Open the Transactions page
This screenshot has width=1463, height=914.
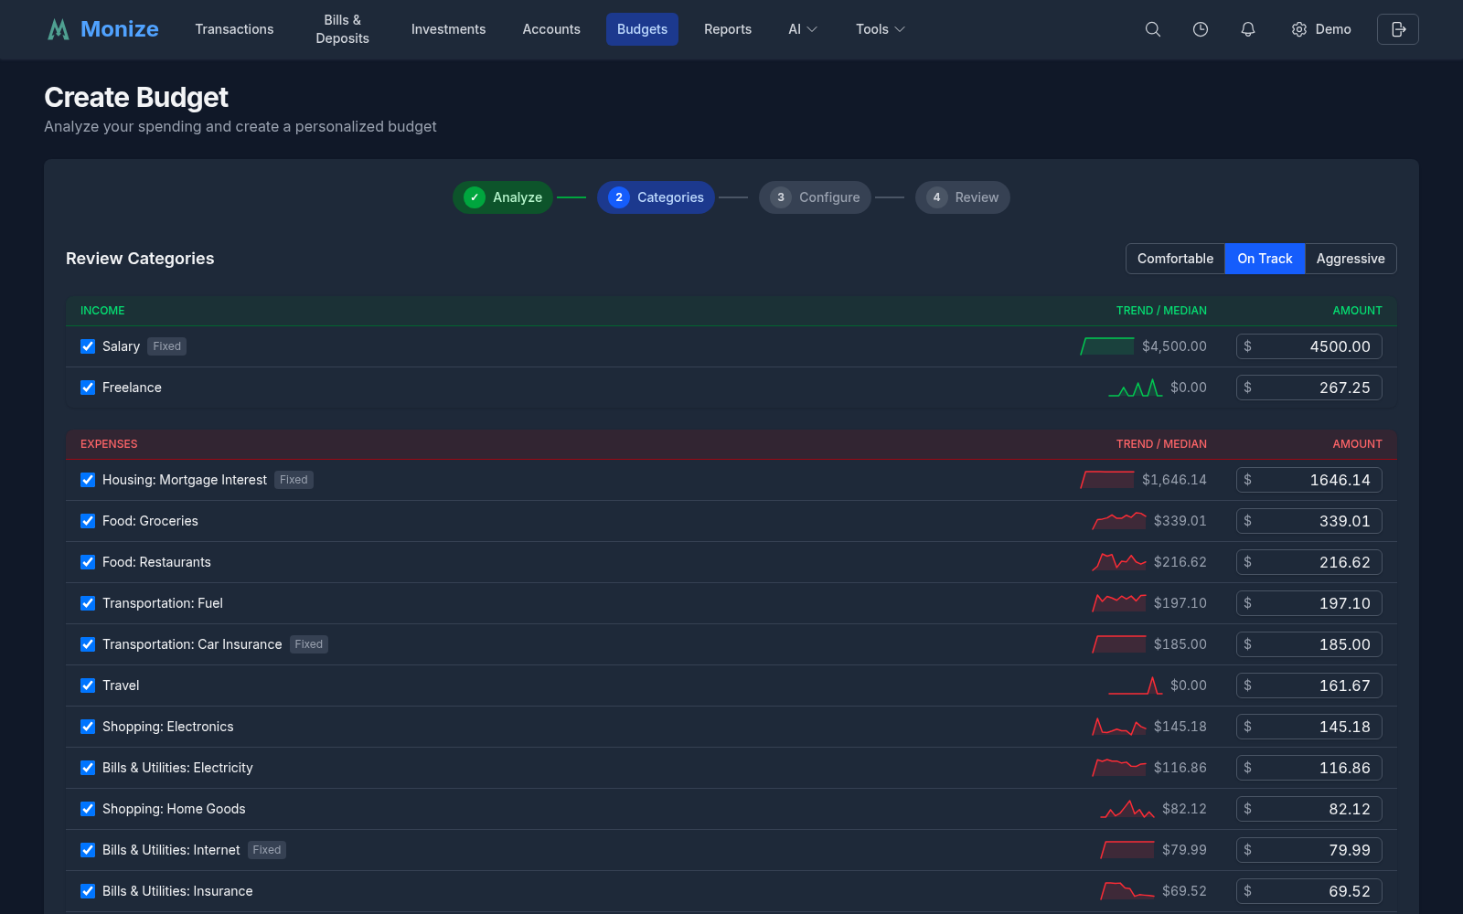pyautogui.click(x=234, y=29)
